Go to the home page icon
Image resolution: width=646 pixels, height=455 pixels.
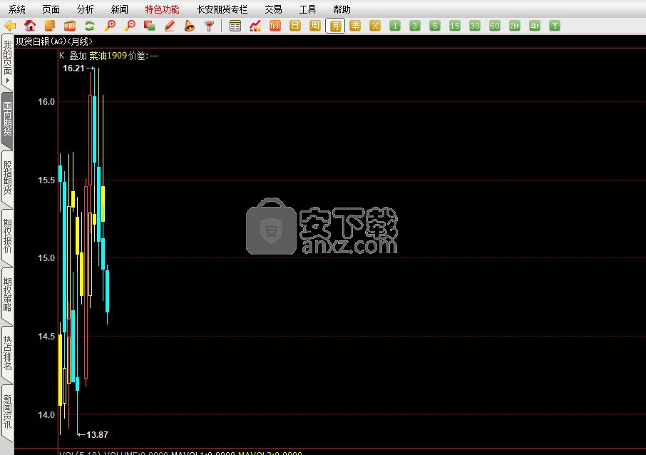pos(30,26)
